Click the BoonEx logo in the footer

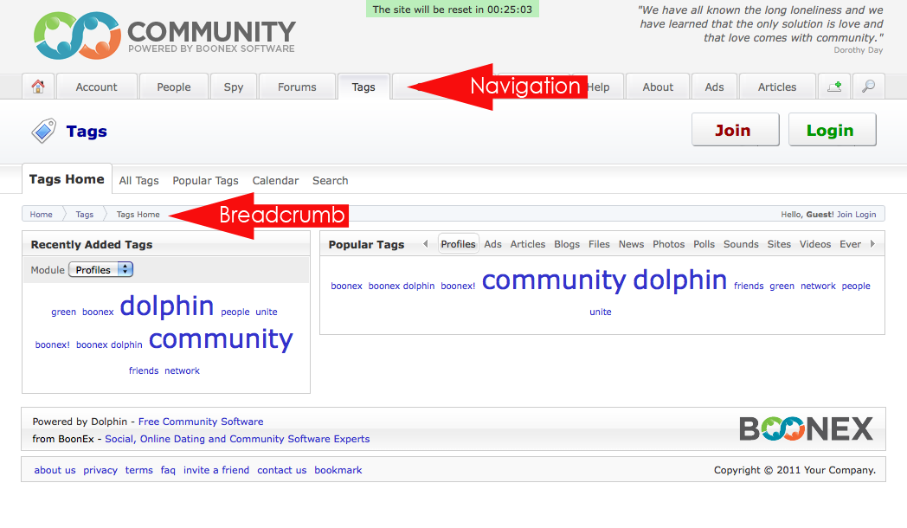pyautogui.click(x=806, y=428)
